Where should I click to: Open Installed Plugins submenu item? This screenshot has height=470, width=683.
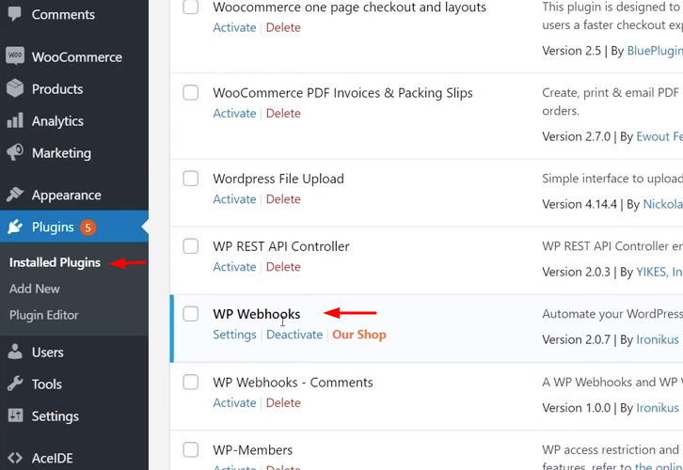coord(55,262)
